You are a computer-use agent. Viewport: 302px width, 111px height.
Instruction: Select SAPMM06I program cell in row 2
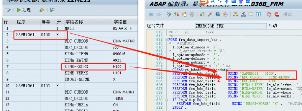pyautogui.click(x=28, y=35)
